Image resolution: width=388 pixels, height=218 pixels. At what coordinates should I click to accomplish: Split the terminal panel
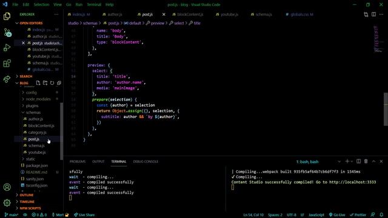358,162
